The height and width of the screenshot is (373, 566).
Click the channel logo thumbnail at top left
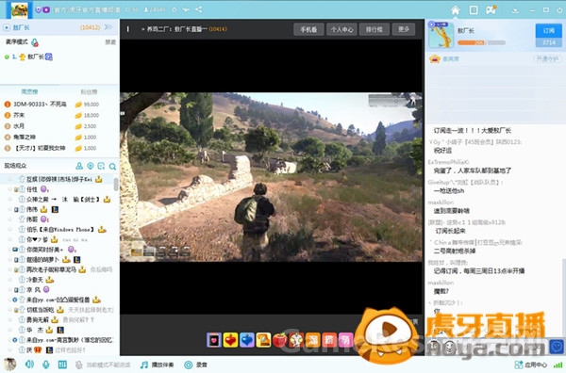pyautogui.click(x=19, y=10)
